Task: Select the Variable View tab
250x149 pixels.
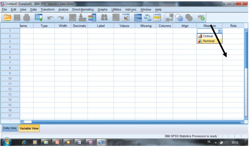Action: (x=29, y=128)
